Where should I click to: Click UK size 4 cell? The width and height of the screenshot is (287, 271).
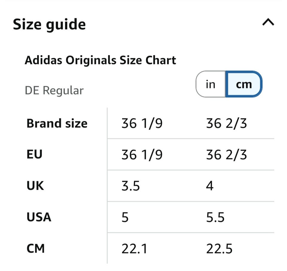pos(210,186)
